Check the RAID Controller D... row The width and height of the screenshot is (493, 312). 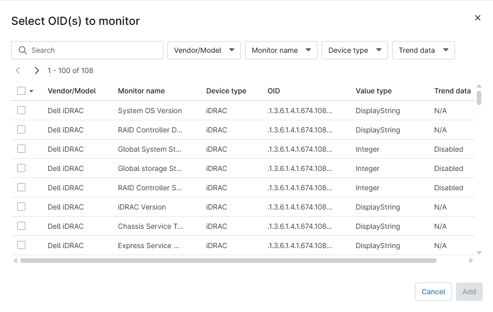click(x=21, y=129)
